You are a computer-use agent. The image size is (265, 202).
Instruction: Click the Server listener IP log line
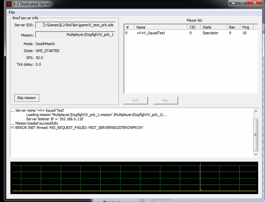click(x=55, y=119)
